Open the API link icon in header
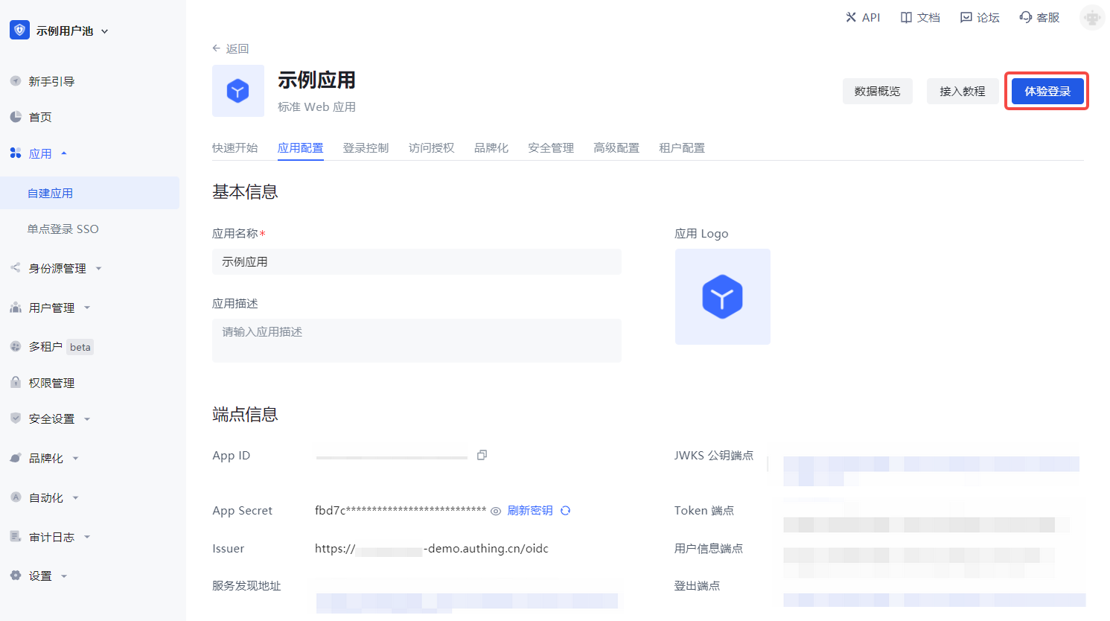 (x=852, y=17)
